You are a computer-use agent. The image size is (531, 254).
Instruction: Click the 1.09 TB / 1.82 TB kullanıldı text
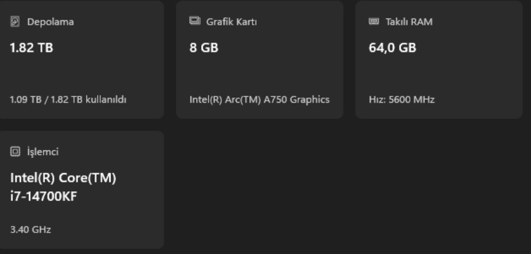68,100
